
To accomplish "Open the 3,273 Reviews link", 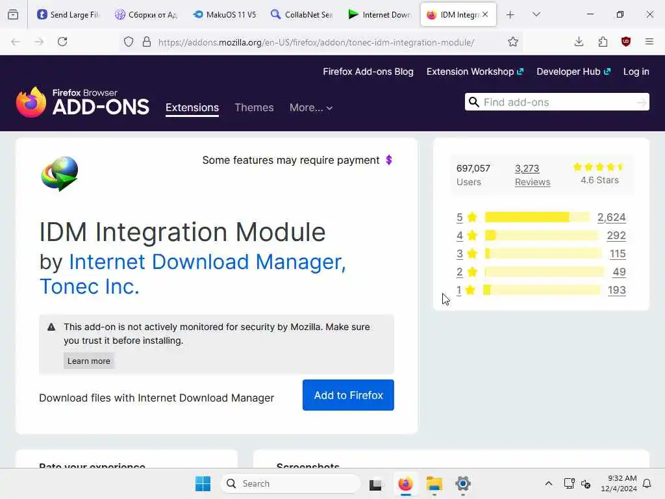I will [x=533, y=175].
